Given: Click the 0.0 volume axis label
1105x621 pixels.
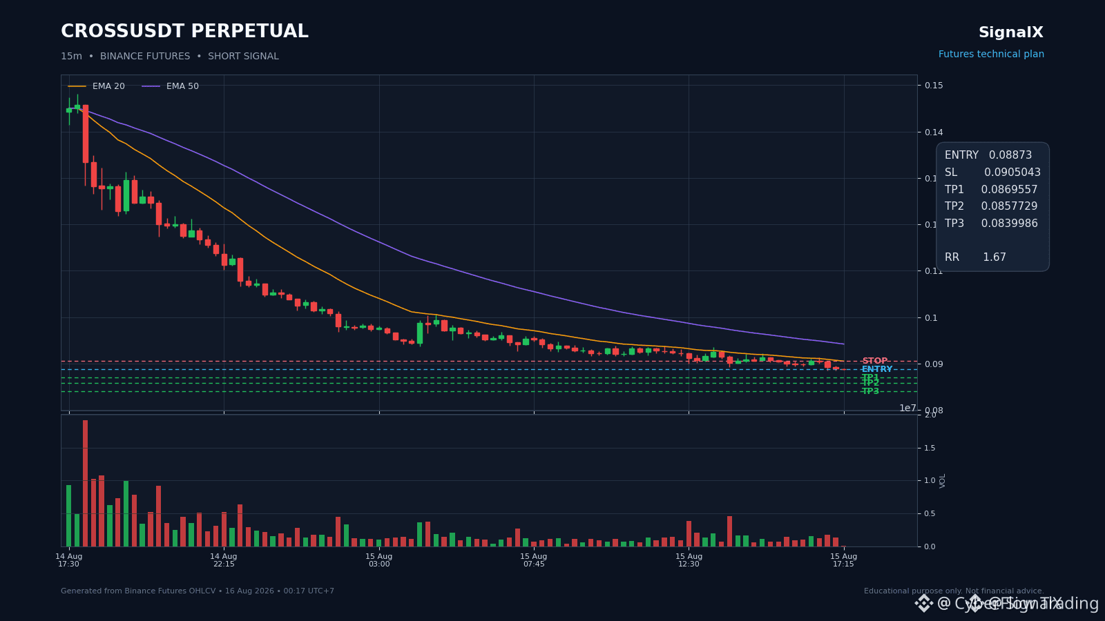Looking at the screenshot, I should (x=930, y=546).
